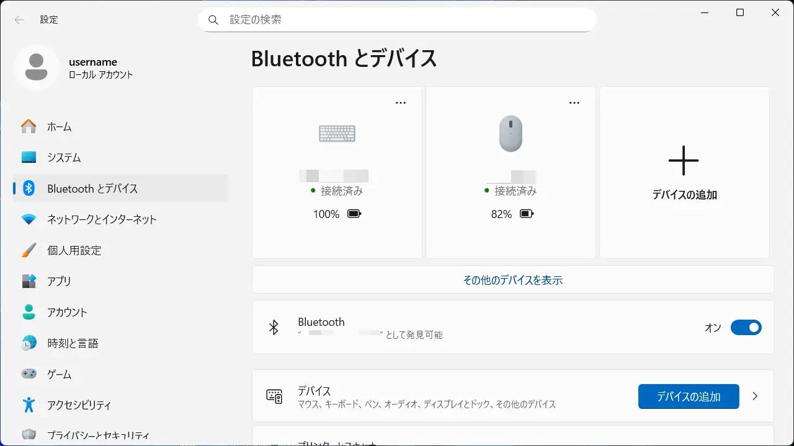The image size is (794, 446).
Task: Click the large plus add device tile
Action: click(684, 161)
